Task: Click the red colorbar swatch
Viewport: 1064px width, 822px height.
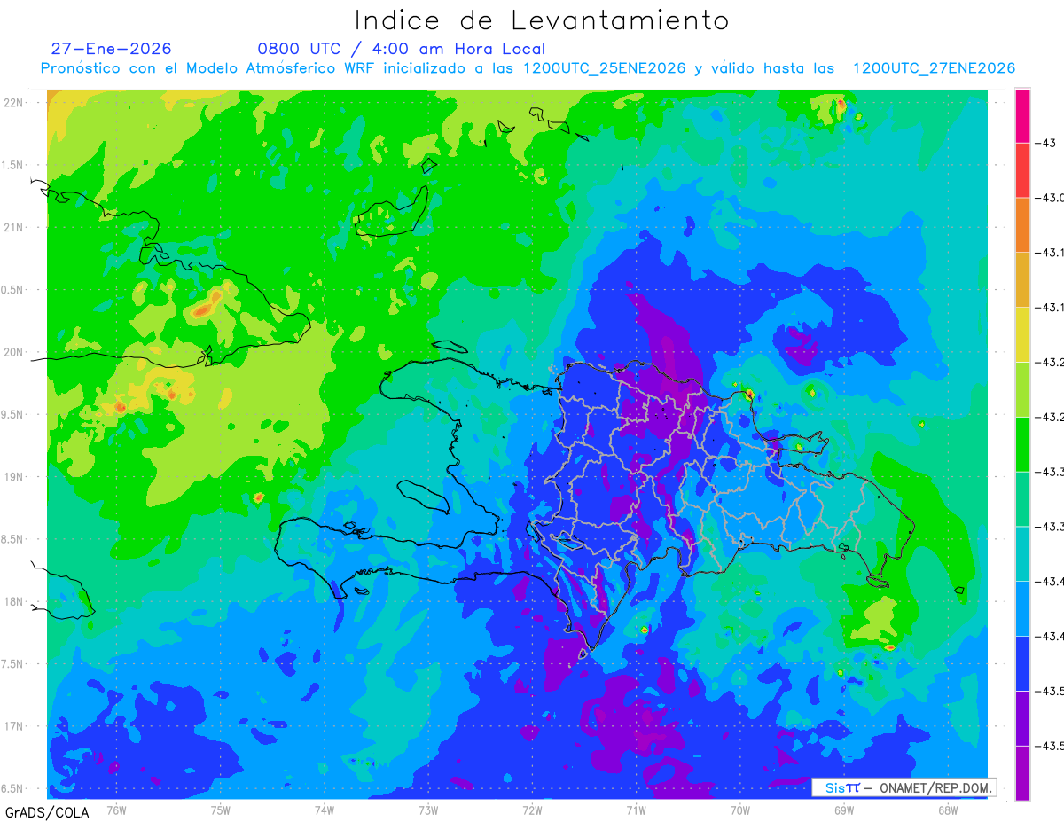Action: 1022,170
